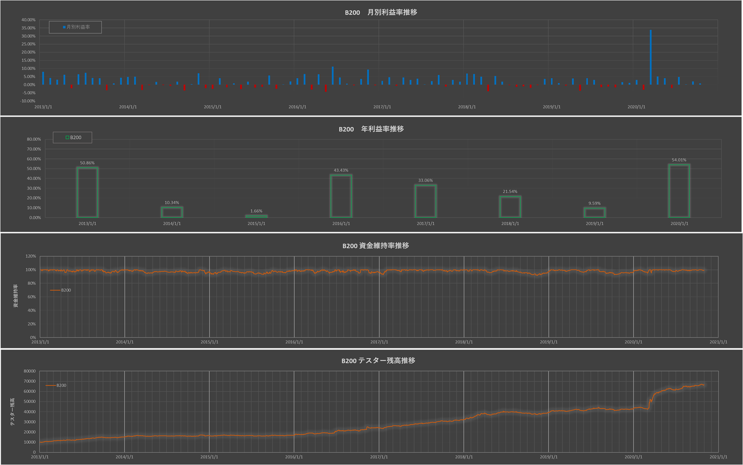Click the tallest blue monthly bar in 2020
Image resolution: width=743 pixels, height=465 pixels.
pyautogui.click(x=651, y=57)
